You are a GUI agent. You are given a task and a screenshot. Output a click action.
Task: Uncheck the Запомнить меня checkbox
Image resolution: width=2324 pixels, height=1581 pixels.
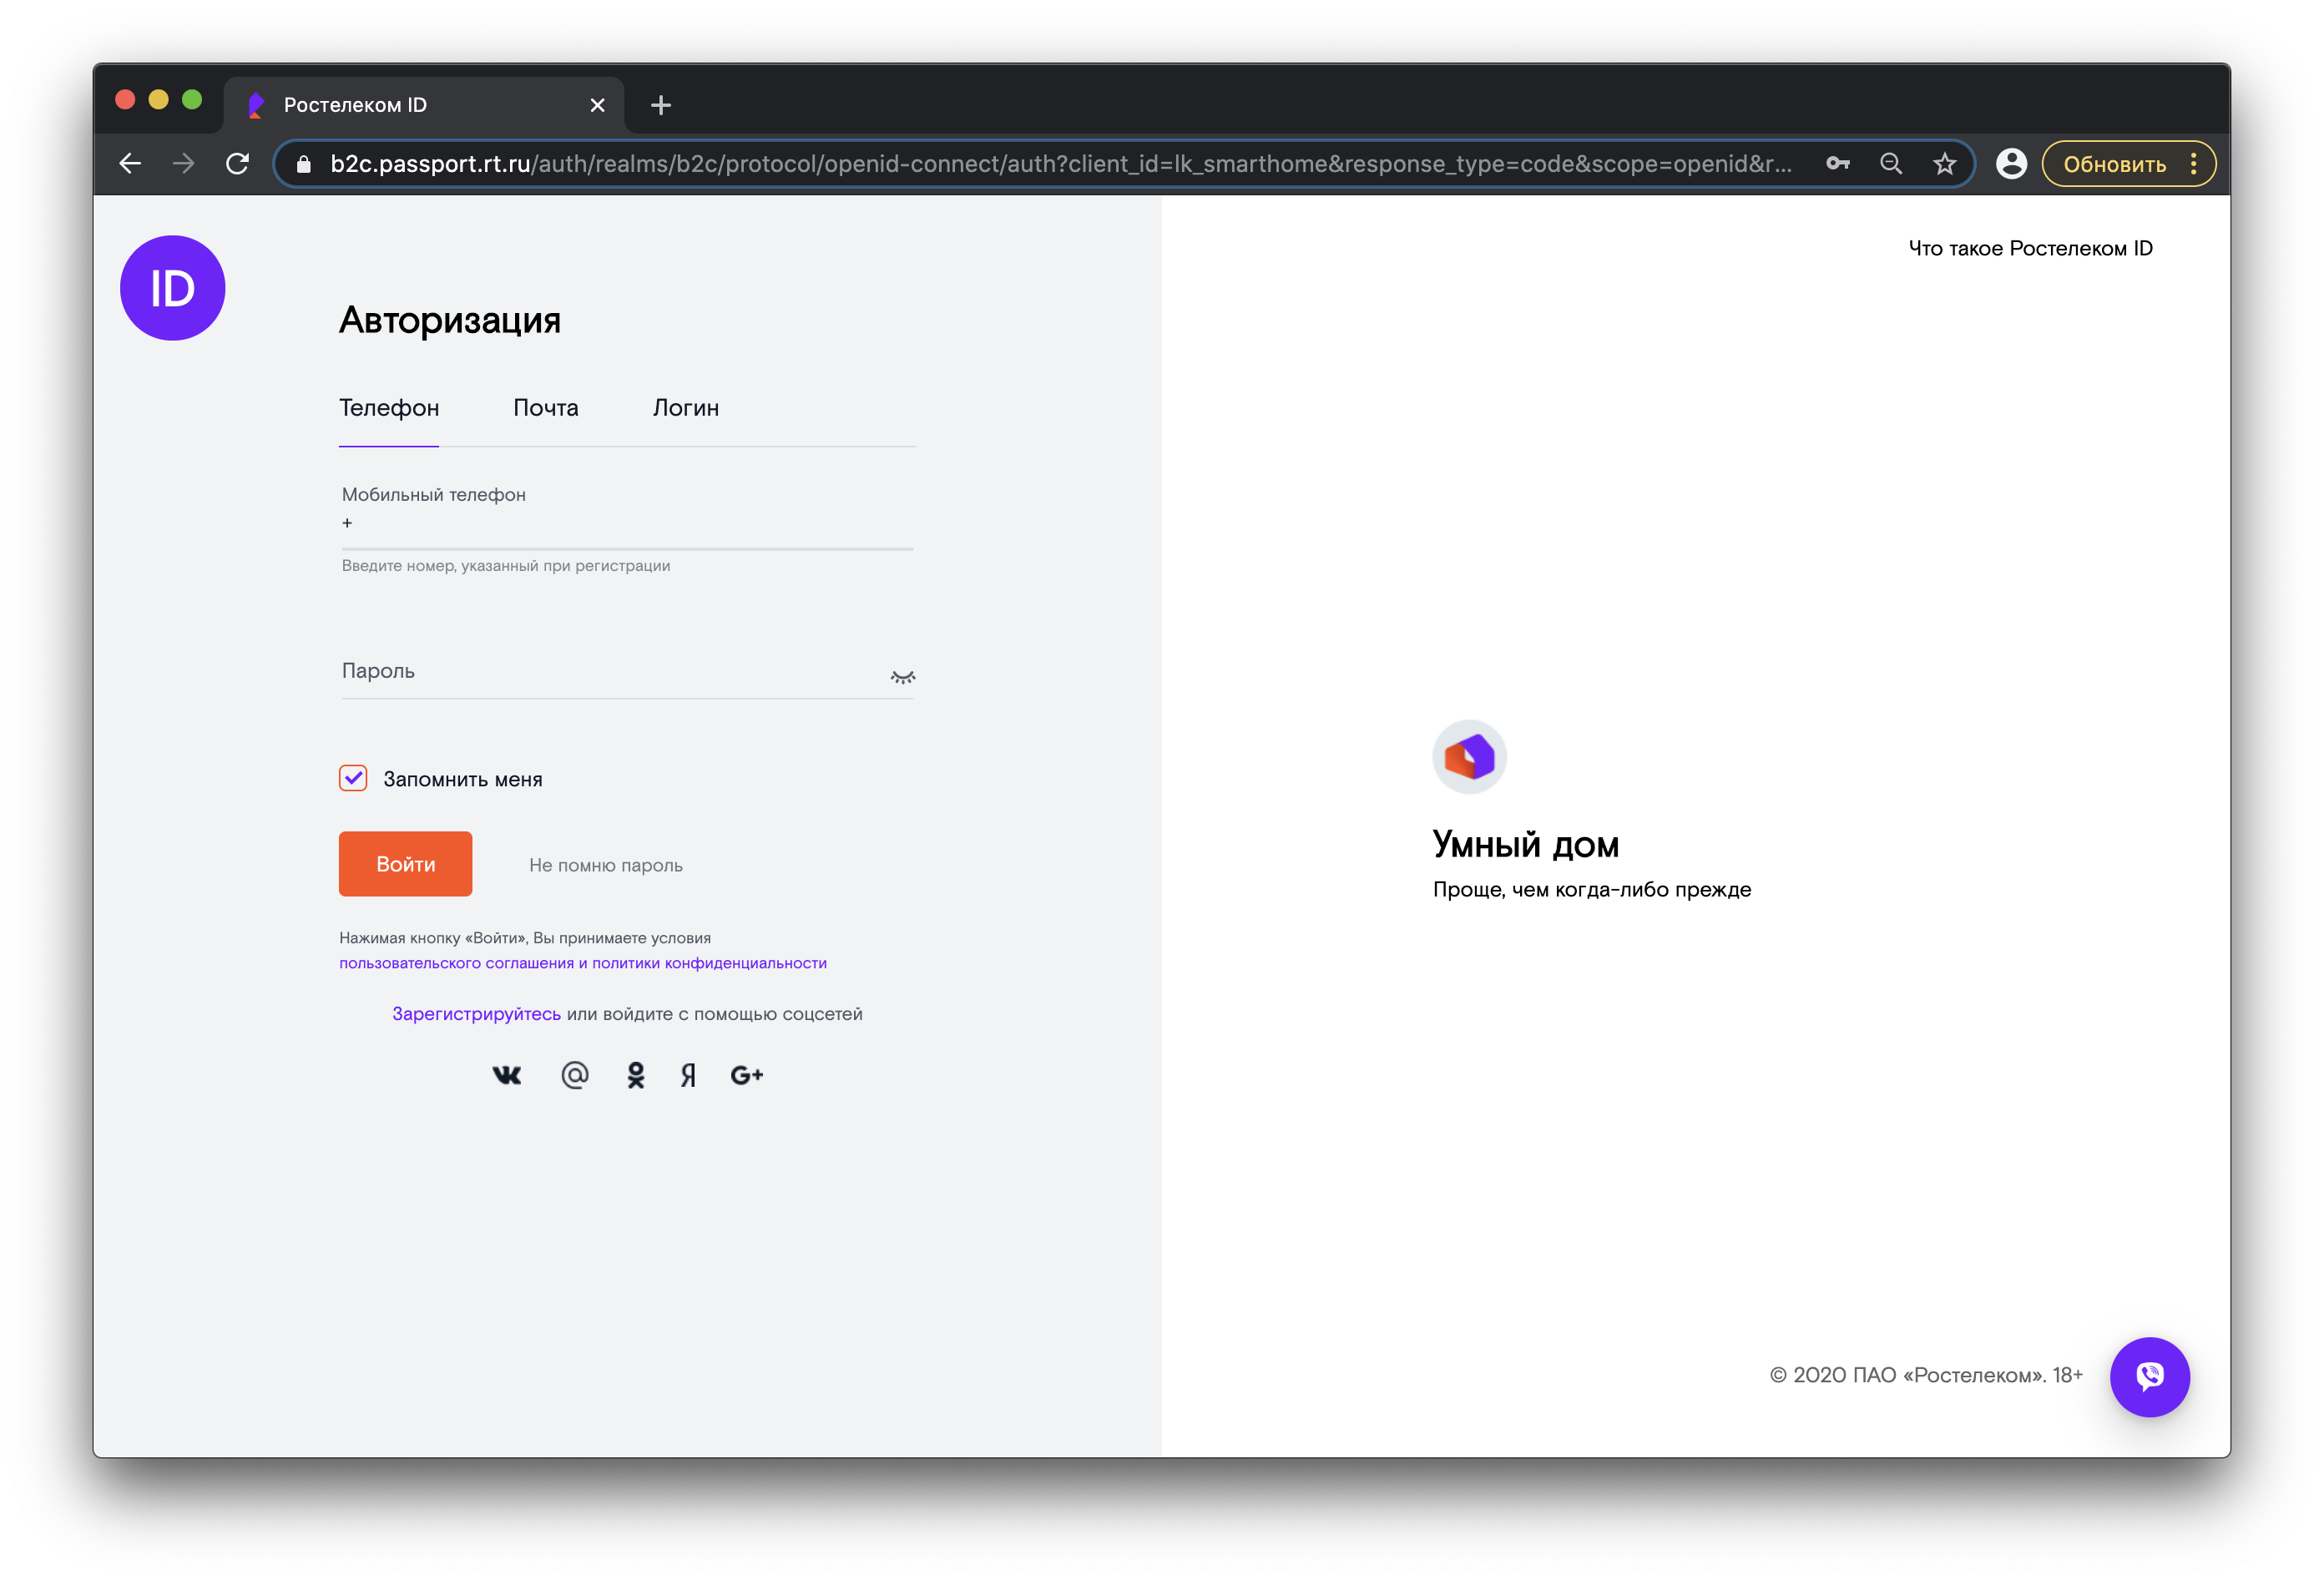click(353, 778)
